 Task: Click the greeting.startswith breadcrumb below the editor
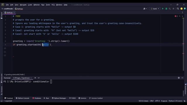pos(14,75)
